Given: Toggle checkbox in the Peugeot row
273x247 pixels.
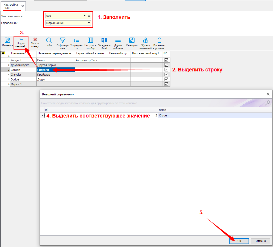Looking at the screenshot, I should [166, 60].
